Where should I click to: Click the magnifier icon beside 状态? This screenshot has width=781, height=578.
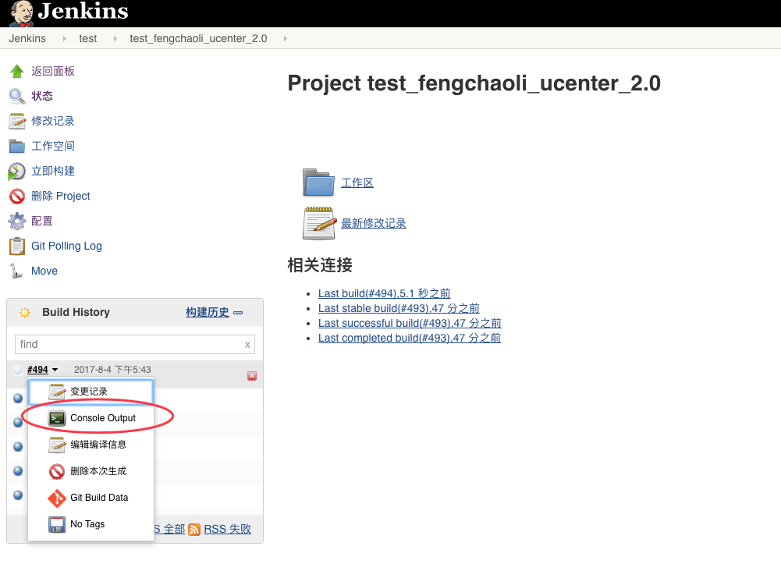pos(17,96)
